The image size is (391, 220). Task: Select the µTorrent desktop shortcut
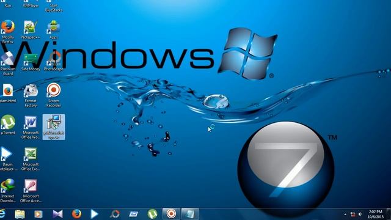pos(8,125)
